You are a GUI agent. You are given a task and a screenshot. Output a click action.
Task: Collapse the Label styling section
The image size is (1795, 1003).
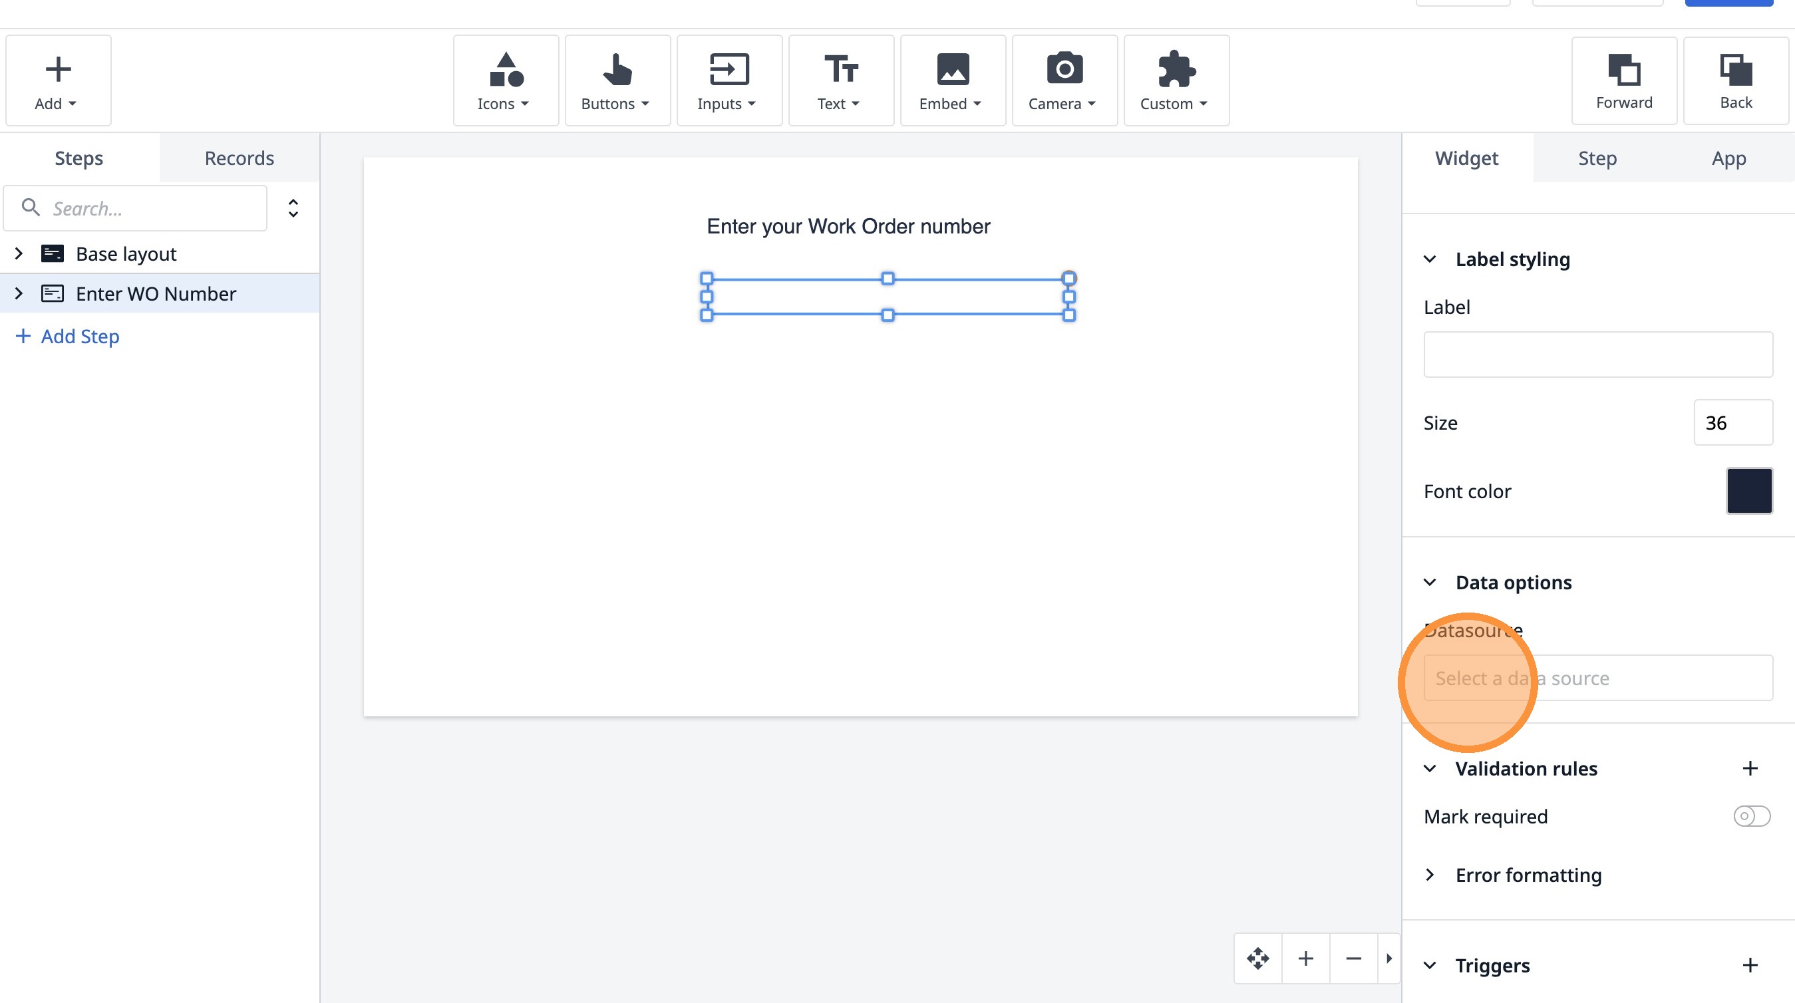pos(1430,259)
